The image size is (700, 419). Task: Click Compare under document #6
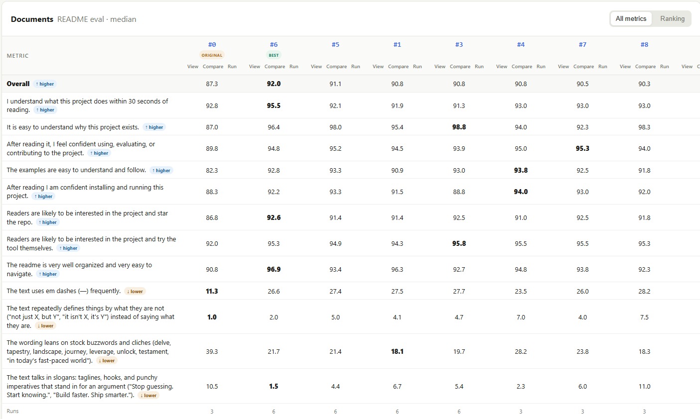point(275,67)
